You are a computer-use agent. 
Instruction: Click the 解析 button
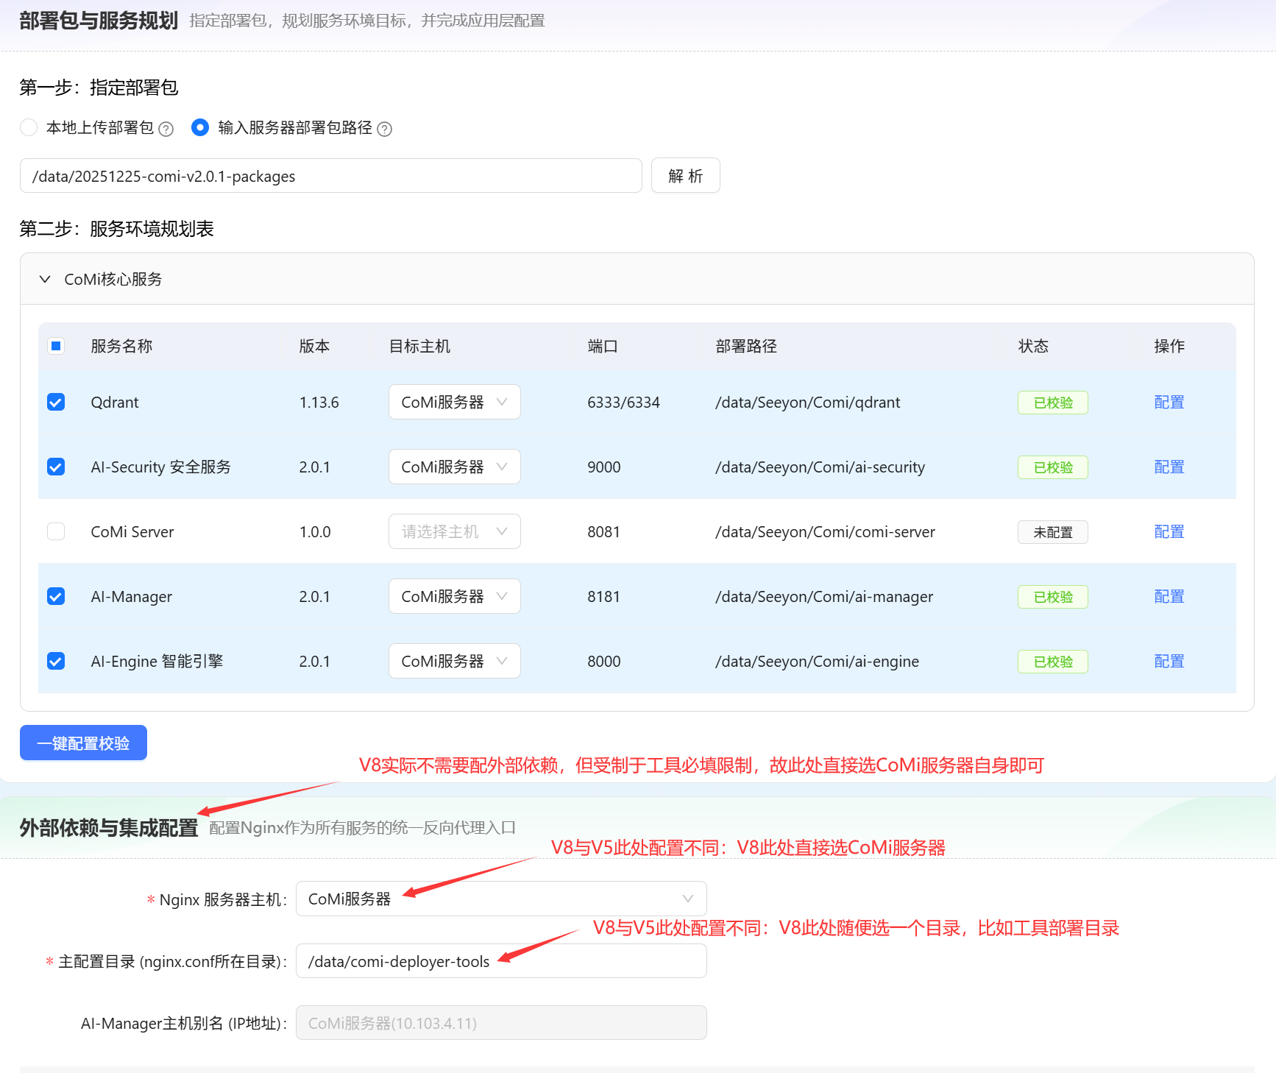[685, 176]
